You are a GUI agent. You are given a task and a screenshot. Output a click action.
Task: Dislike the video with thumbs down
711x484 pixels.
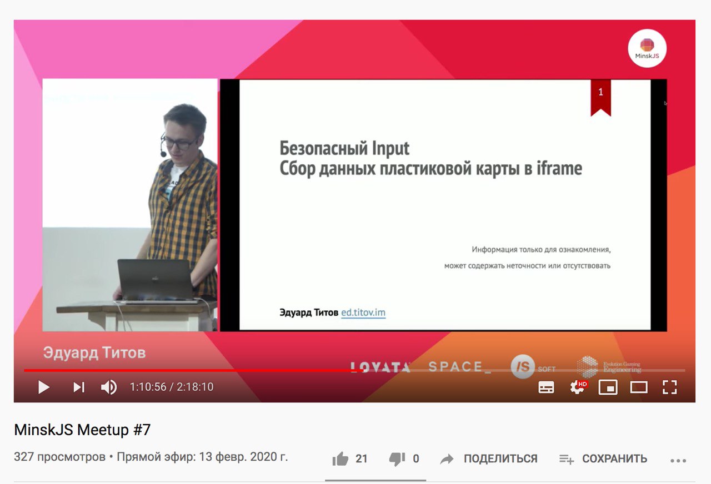[397, 459]
